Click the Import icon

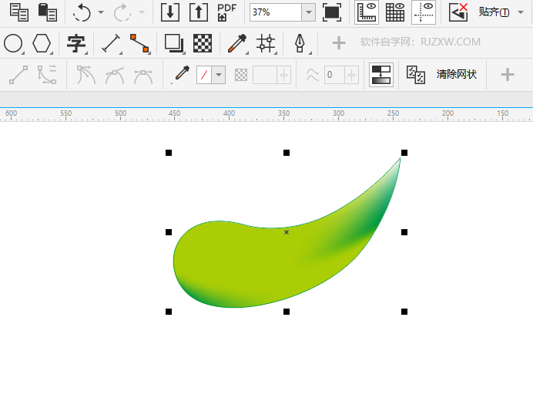coord(169,12)
